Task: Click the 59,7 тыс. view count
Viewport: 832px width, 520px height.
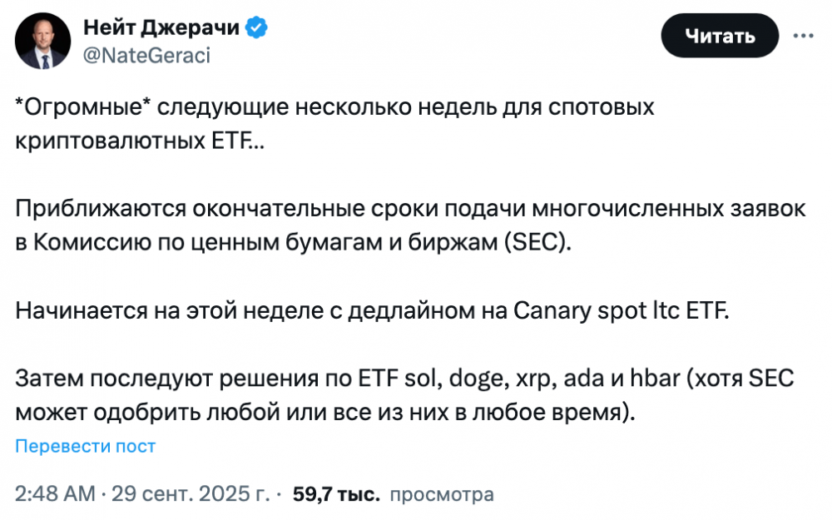Action: tap(333, 494)
